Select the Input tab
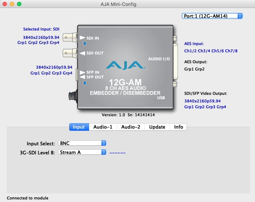Screen dimensions: 255x202 tap(79, 127)
